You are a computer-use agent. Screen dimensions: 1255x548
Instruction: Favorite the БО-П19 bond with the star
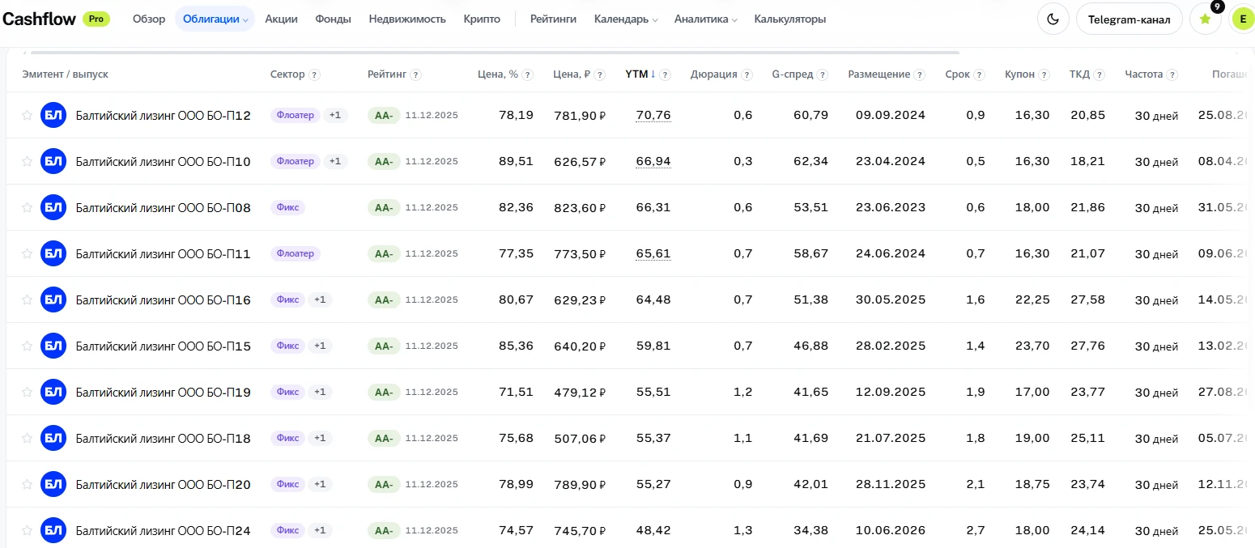tap(27, 392)
